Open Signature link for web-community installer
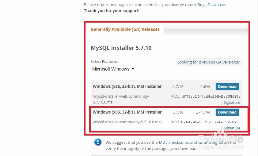Screen dimensions: 258x156 [232, 102]
